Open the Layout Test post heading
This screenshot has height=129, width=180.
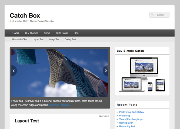click(27, 121)
